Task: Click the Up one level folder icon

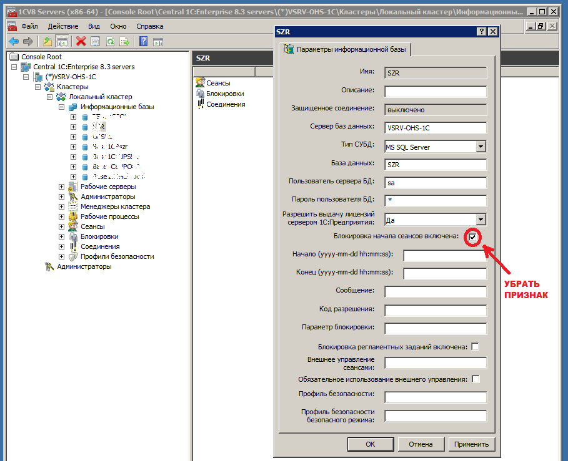Action: click(x=48, y=41)
